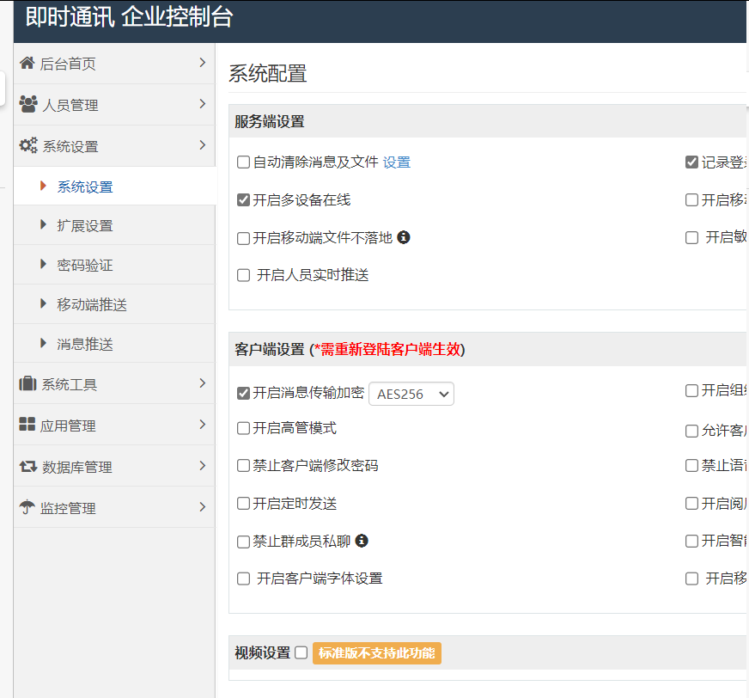Click arrow marker beside 消息推送
This screenshot has height=698, width=749.
pos(44,343)
